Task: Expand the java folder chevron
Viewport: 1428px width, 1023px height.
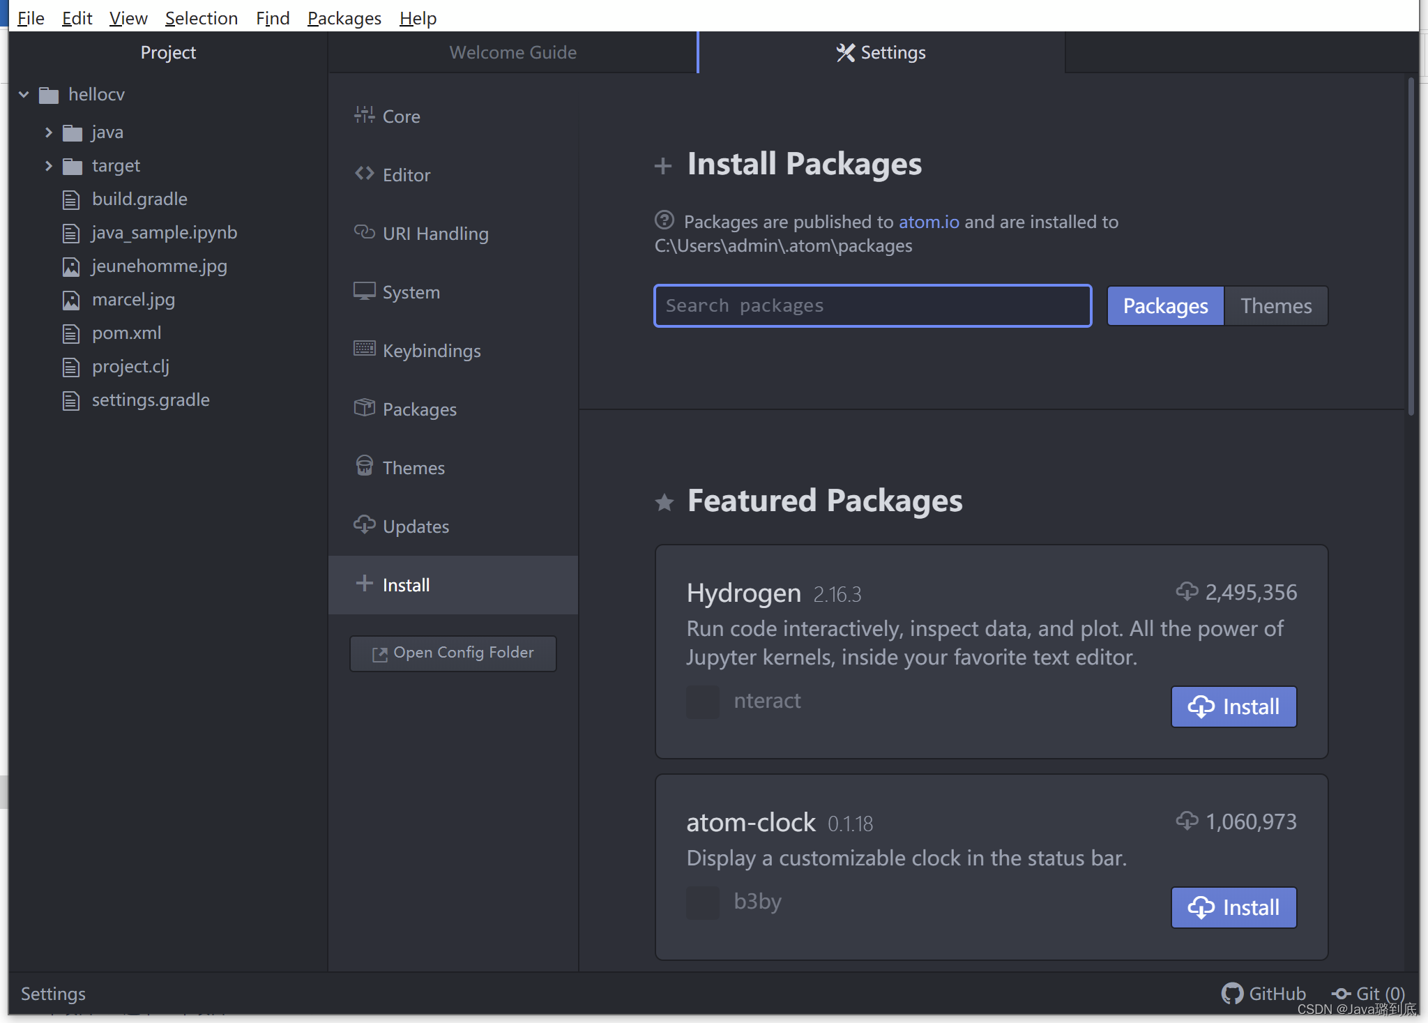Action: (x=48, y=132)
